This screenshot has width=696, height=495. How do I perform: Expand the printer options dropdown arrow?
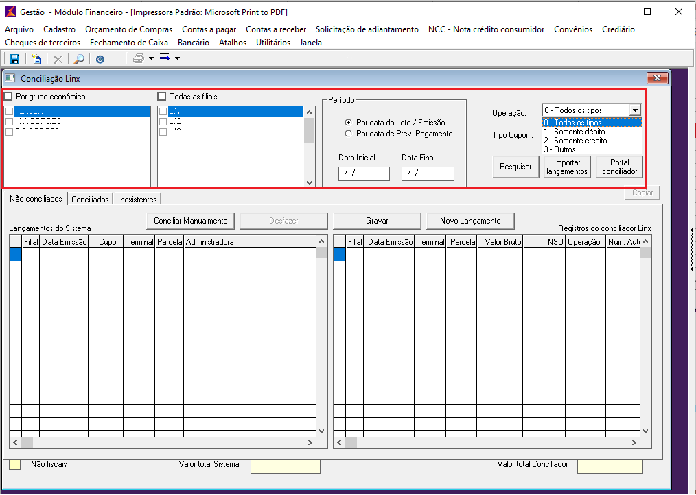point(151,59)
